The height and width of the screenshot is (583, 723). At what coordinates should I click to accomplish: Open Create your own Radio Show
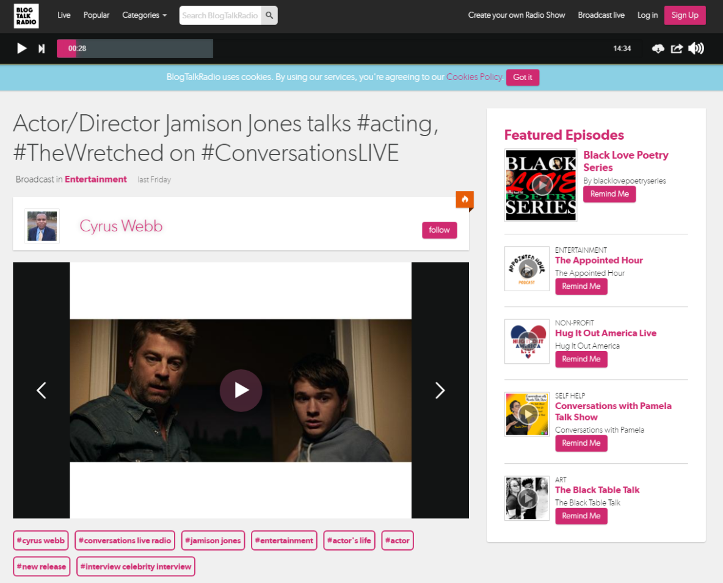coord(517,15)
